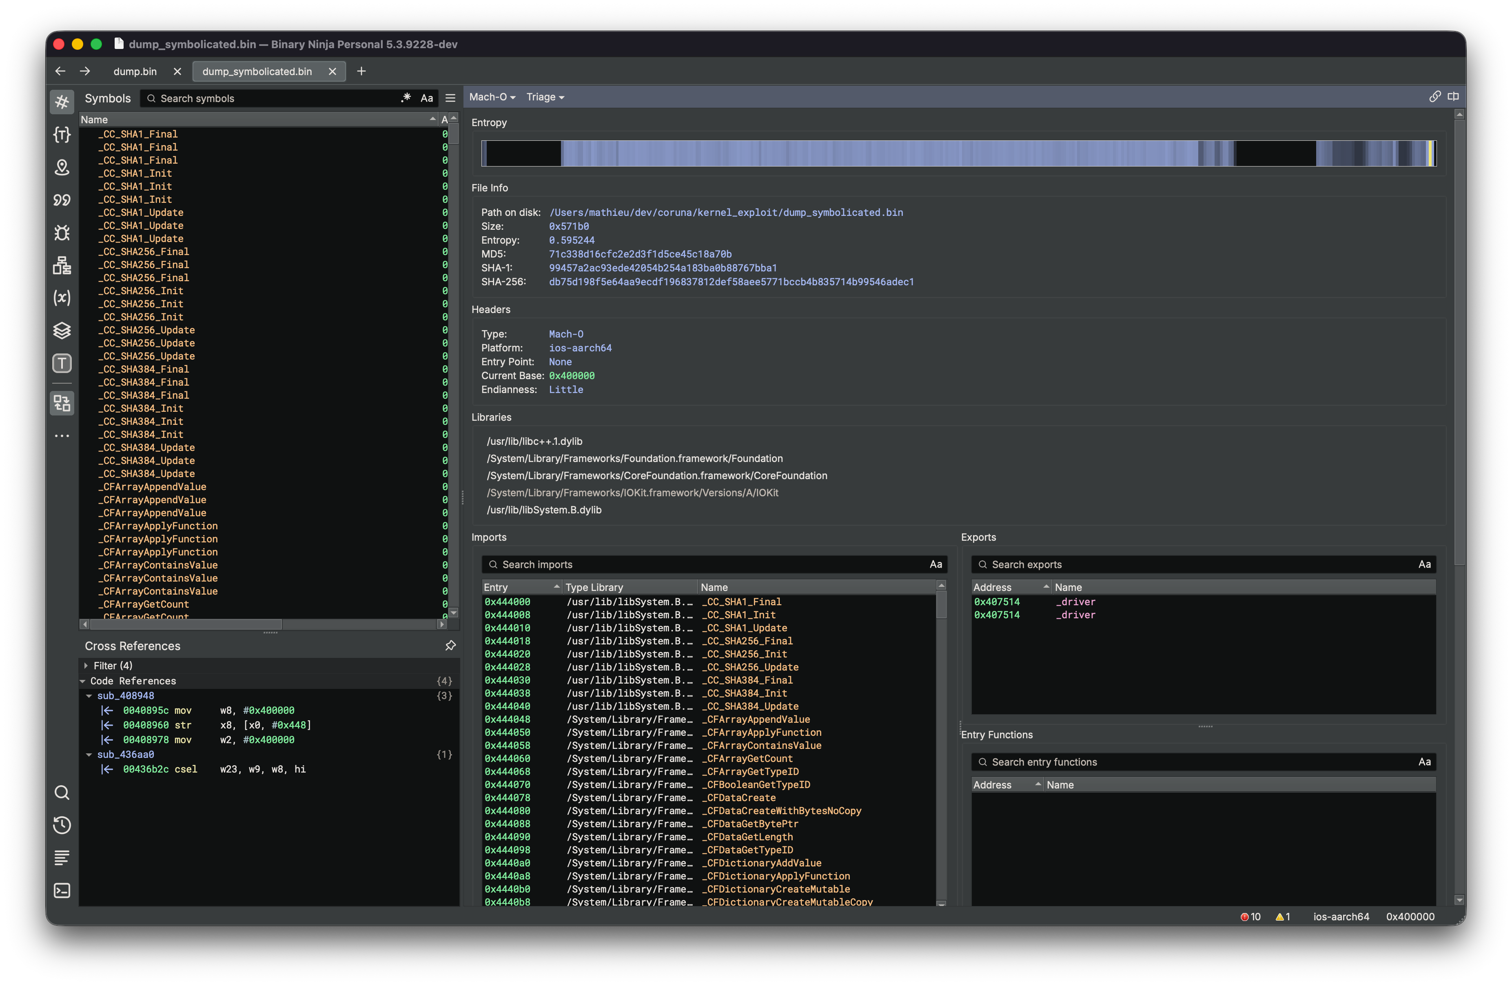Expand the Filter (4) row

(x=86, y=665)
